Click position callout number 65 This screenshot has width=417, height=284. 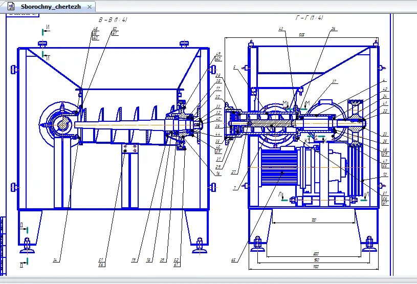pyautogui.click(x=233, y=260)
